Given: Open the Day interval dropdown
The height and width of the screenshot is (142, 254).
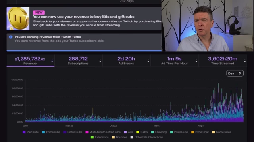Looking at the screenshot, I should pyautogui.click(x=235, y=73).
